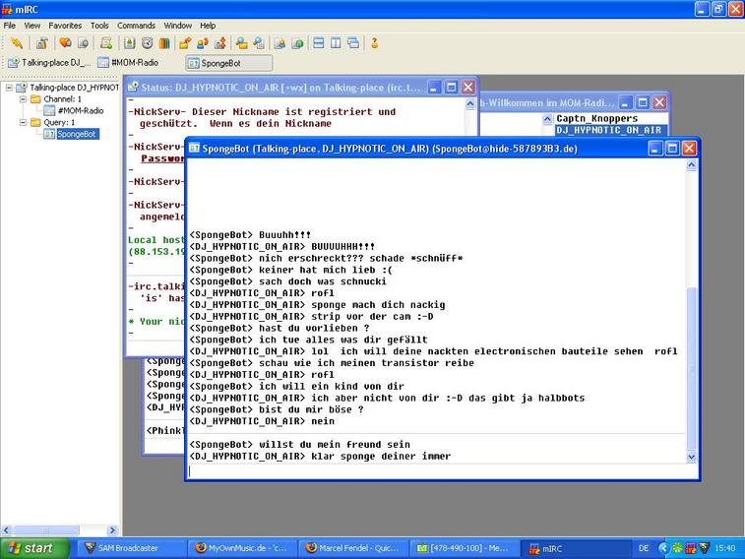Click the question mark help toolbar icon

375,43
